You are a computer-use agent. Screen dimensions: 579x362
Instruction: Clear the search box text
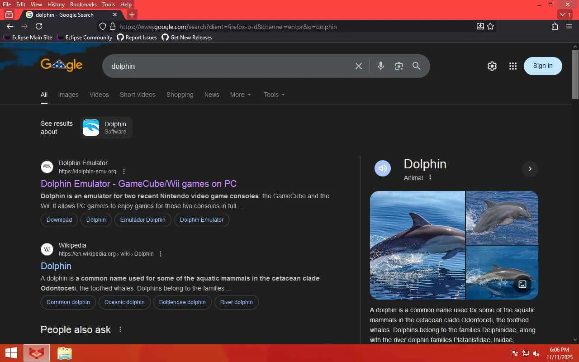click(x=359, y=66)
